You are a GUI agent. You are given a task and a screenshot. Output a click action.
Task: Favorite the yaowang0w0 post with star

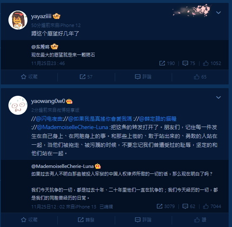click(x=29, y=220)
